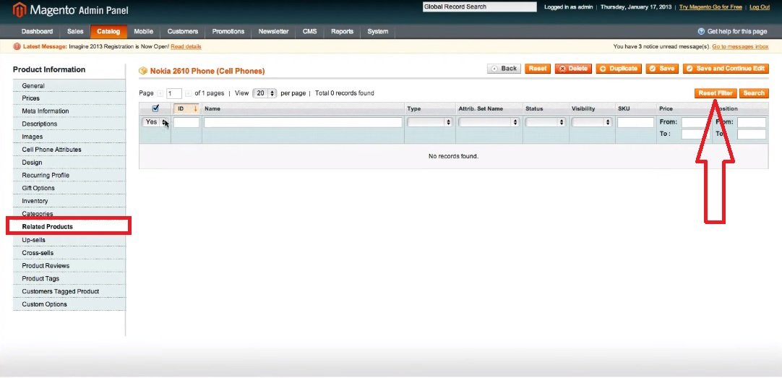782x378 pixels.
Task: Open the Customers menu
Action: (x=183, y=31)
